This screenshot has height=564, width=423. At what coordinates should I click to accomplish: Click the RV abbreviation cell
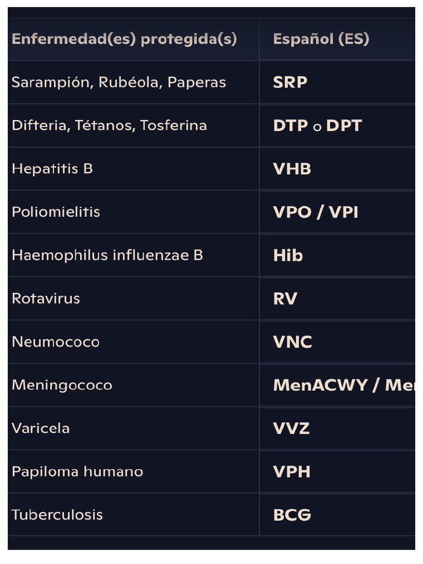285,299
